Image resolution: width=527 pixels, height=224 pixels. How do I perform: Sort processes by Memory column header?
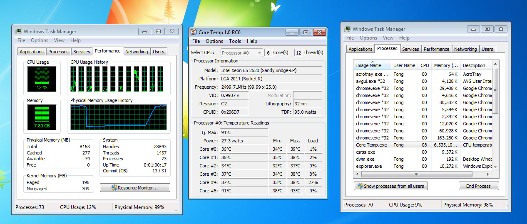[446, 65]
